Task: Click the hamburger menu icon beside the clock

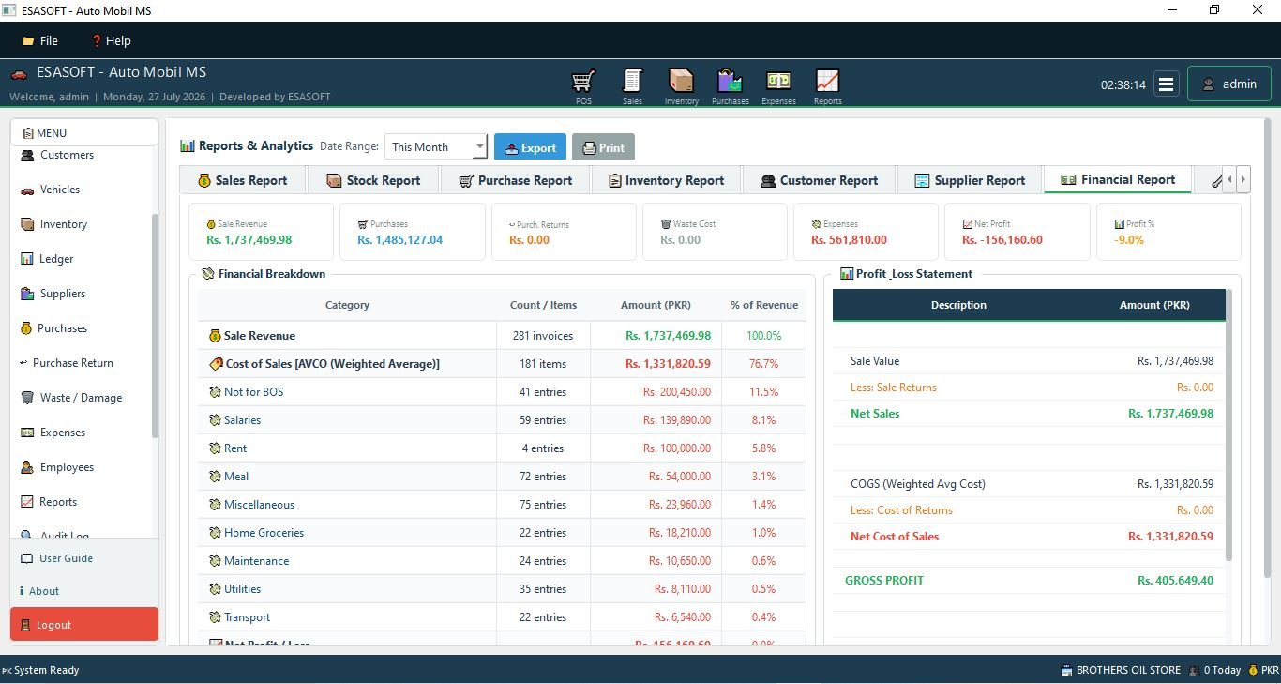Action: tap(1166, 84)
